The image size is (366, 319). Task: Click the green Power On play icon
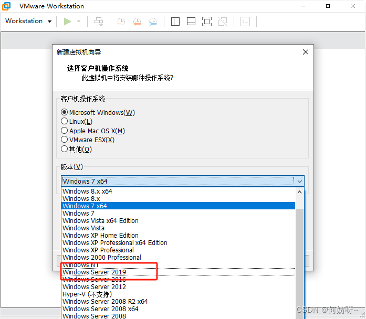coord(67,22)
